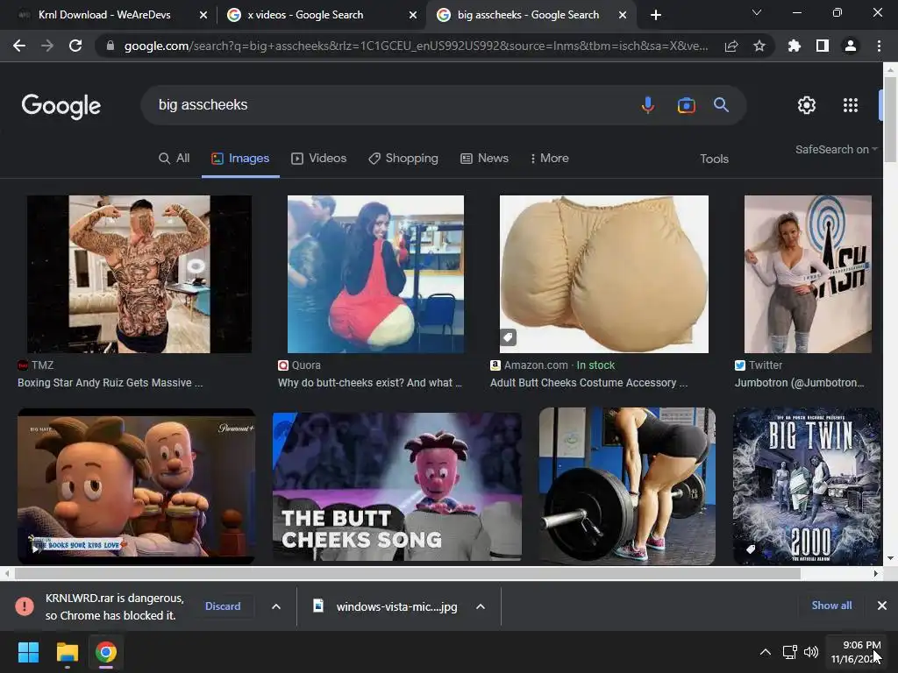Open a new browser tab
Screen dimensions: 898x673
656,15
